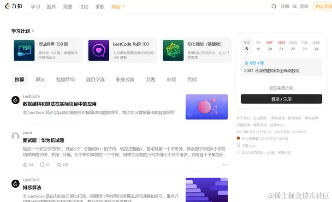Open the purple stairs 排序算法 thumbnail
Viewport: 332px width, 202px height.
tap(207, 190)
